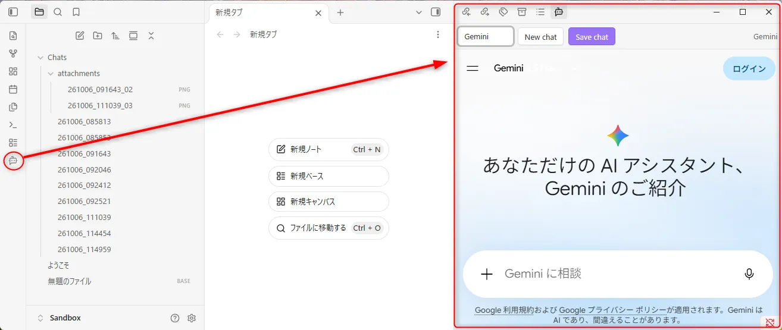Click 新規ノート button
This screenshot has height=330, width=782.
coord(329,150)
